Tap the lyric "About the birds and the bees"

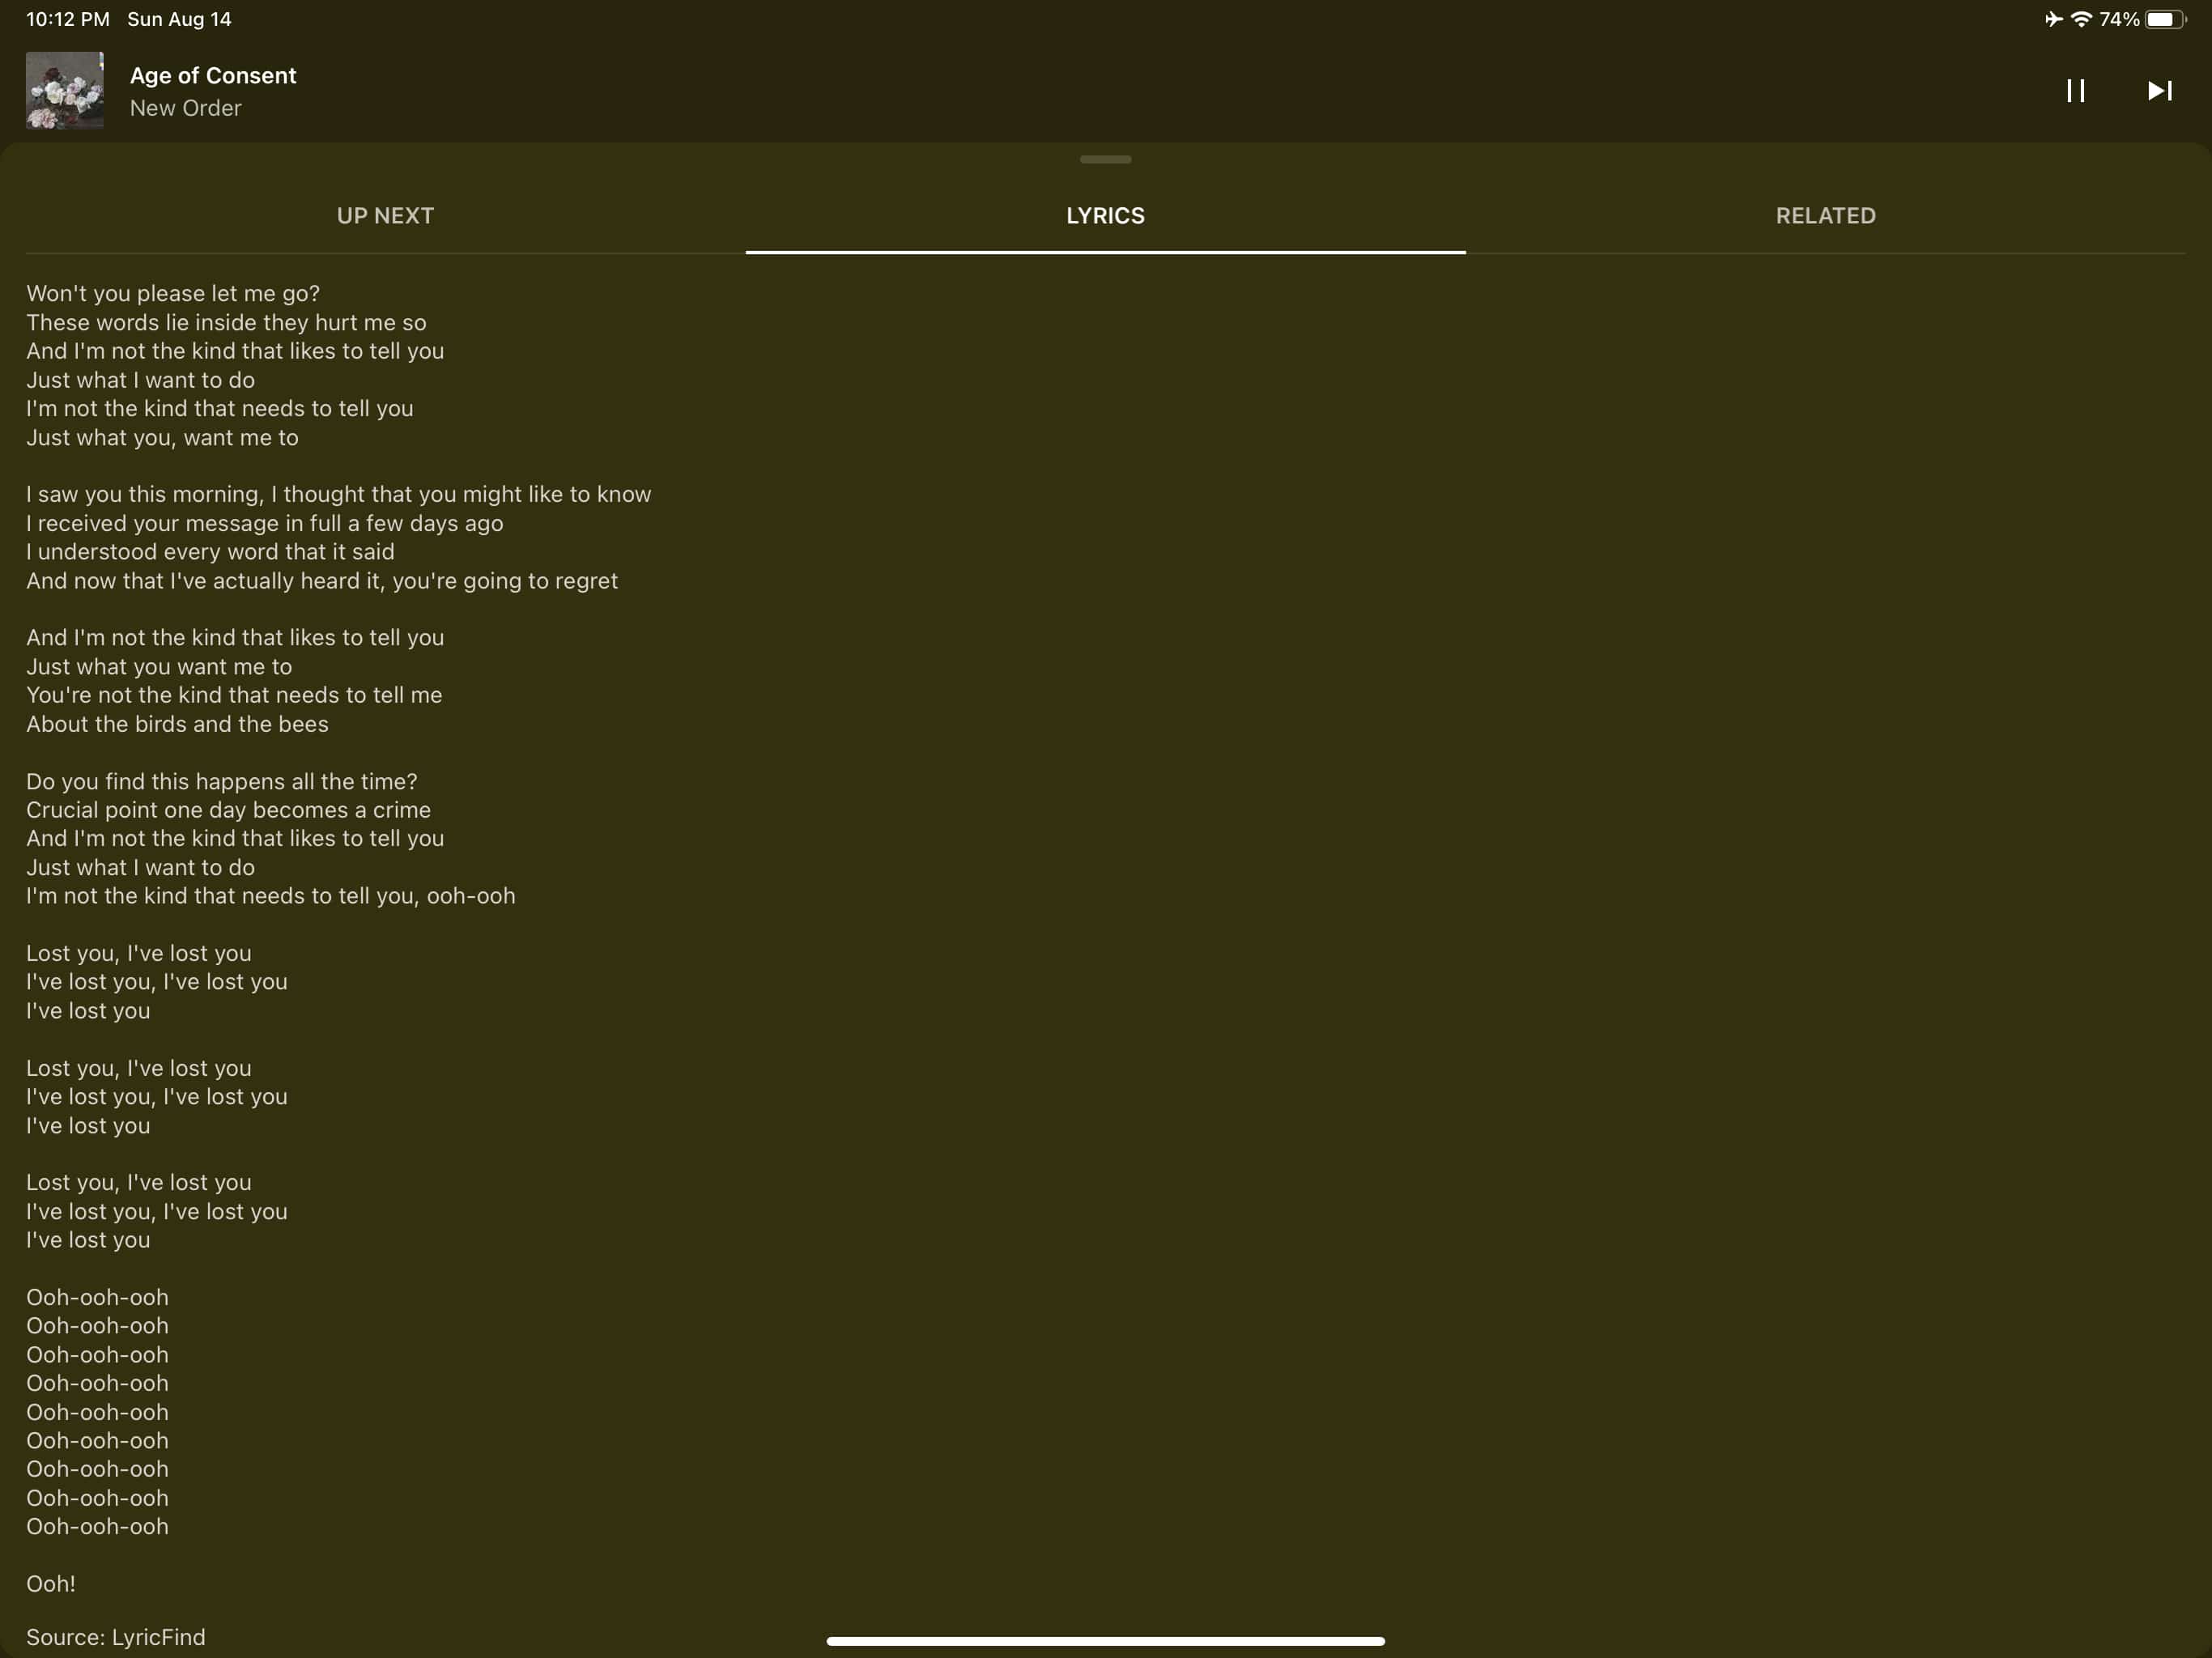click(177, 724)
